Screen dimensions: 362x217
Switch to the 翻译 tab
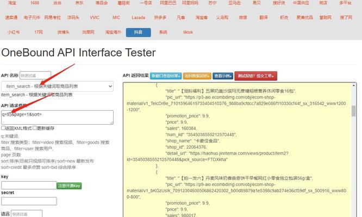pyautogui.click(x=264, y=17)
